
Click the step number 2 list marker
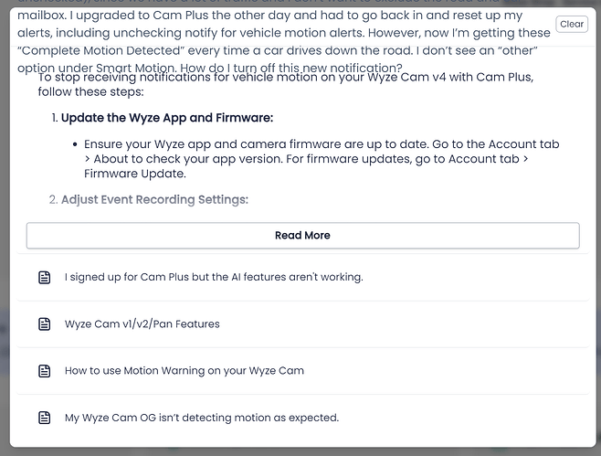(x=53, y=199)
